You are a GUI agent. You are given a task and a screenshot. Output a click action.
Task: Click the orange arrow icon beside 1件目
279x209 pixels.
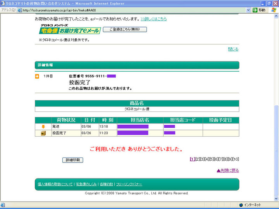pyautogui.click(x=37, y=76)
